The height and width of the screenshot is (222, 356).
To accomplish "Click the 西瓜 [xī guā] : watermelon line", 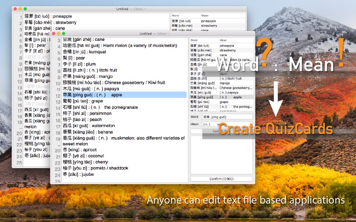I will click(x=89, y=126).
